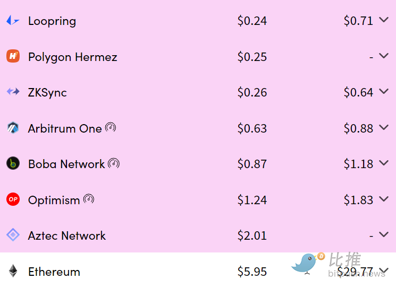Click the Ethereum logo icon
The image size is (396, 288).
coord(13,271)
